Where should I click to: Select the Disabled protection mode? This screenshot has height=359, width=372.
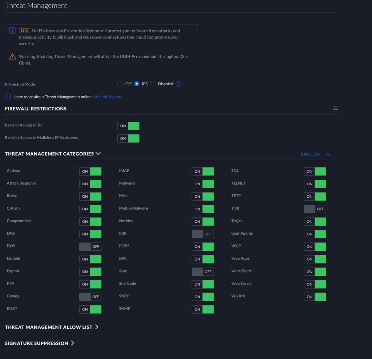click(153, 84)
